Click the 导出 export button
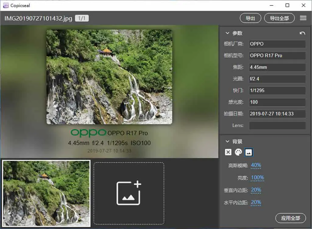Screen dimensions: 312x229 pyautogui.click(x=250, y=18)
